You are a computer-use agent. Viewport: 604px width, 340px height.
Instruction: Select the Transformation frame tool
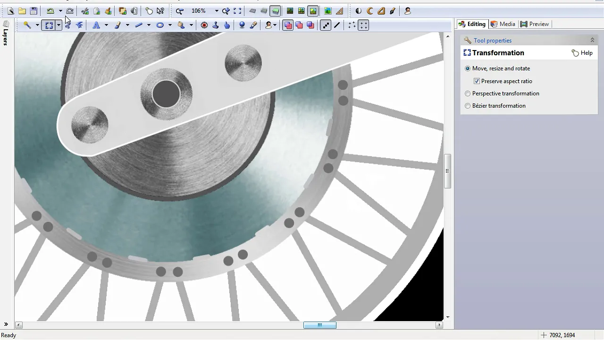tap(49, 25)
